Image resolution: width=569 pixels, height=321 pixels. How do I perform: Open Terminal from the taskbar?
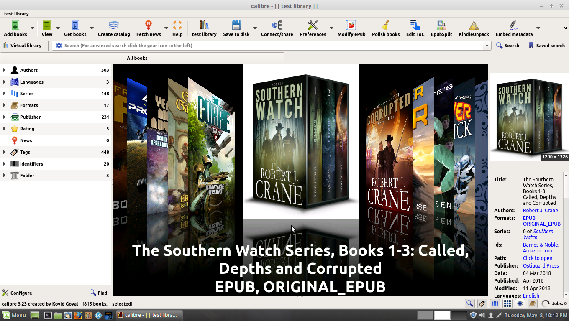[x=48, y=315]
